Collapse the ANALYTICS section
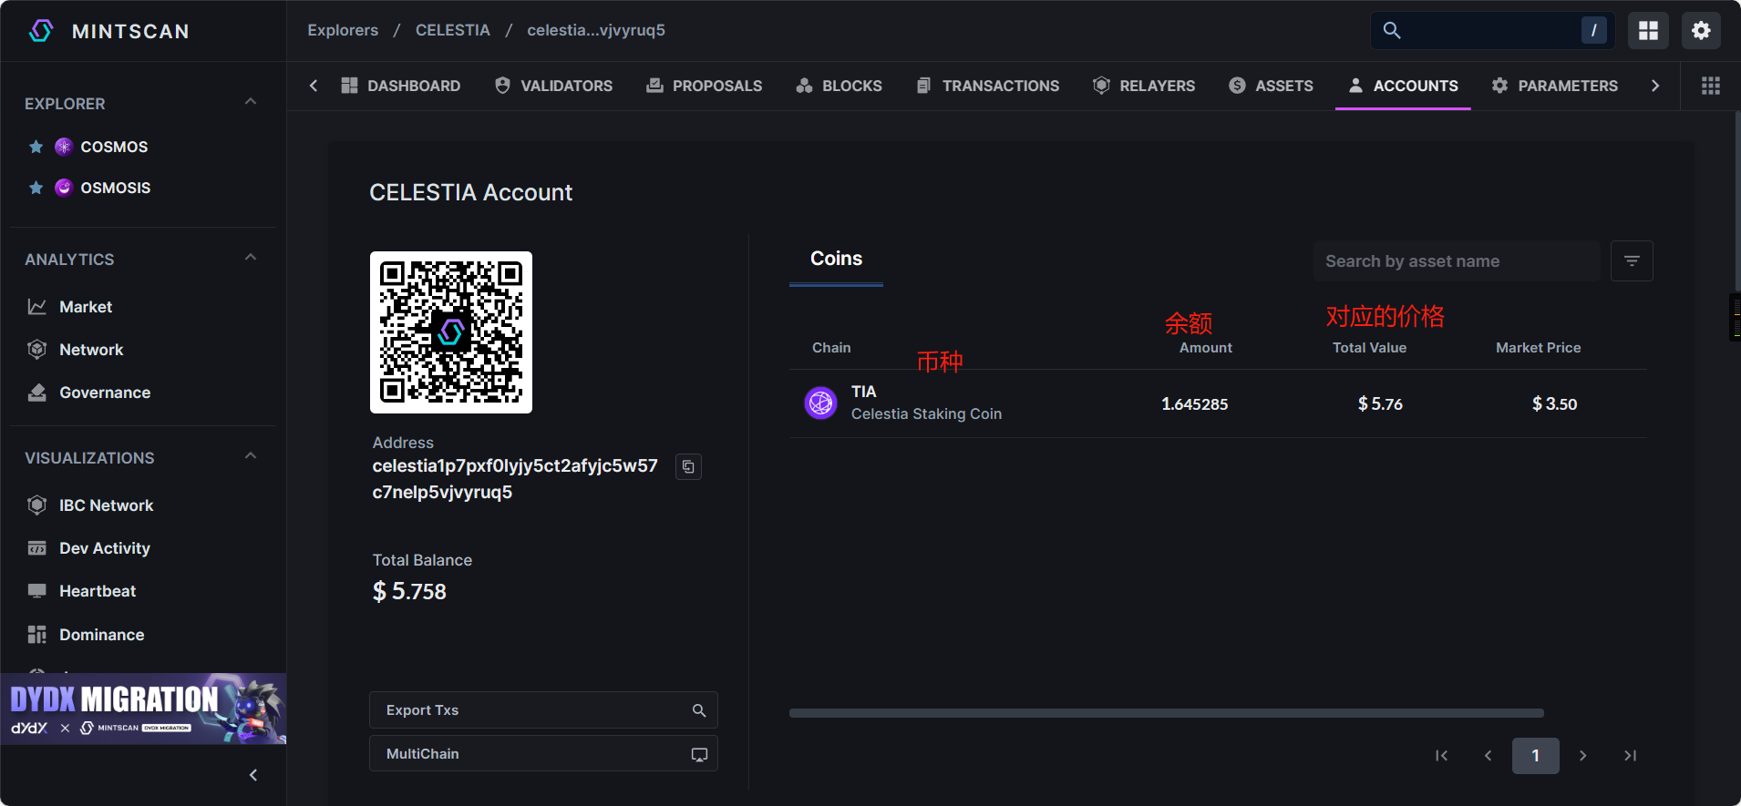This screenshot has height=806, width=1741. [x=251, y=258]
